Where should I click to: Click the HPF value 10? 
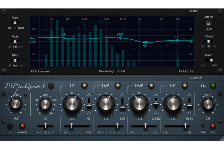coord(45,118)
